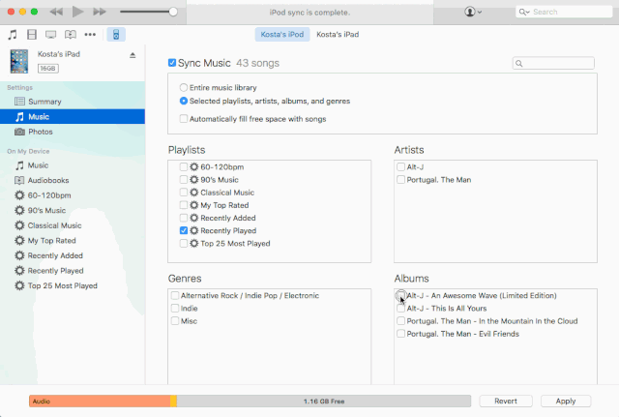Select the Selected playlists, artists, albums radio option
This screenshot has height=417, width=619.
click(184, 101)
